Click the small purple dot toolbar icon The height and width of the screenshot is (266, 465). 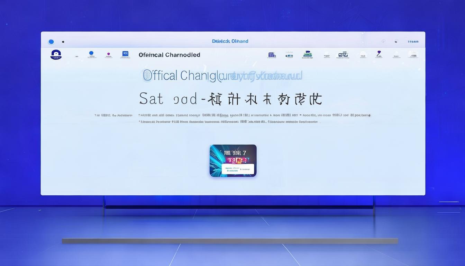(109, 55)
